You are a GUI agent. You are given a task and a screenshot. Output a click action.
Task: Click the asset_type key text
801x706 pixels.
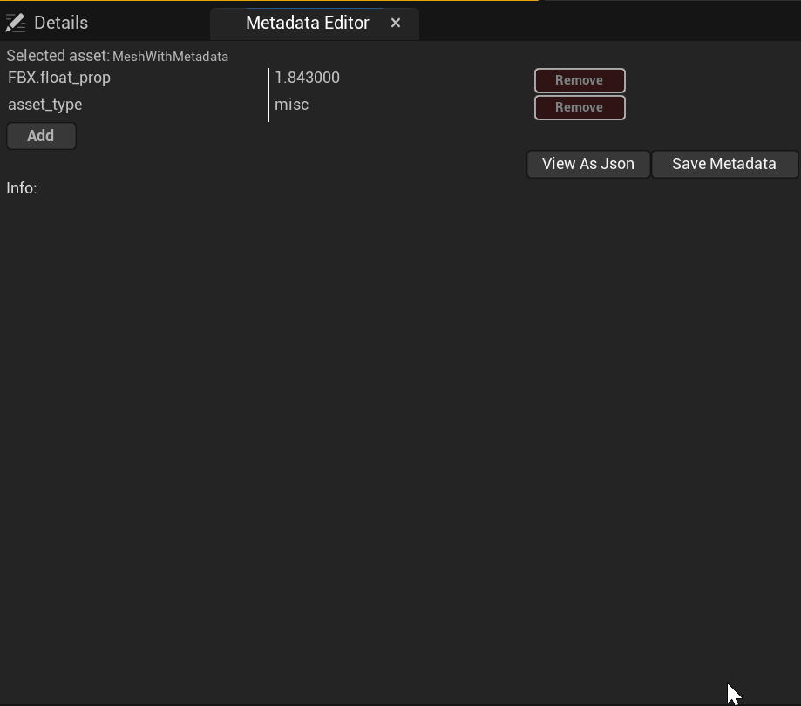click(x=45, y=105)
